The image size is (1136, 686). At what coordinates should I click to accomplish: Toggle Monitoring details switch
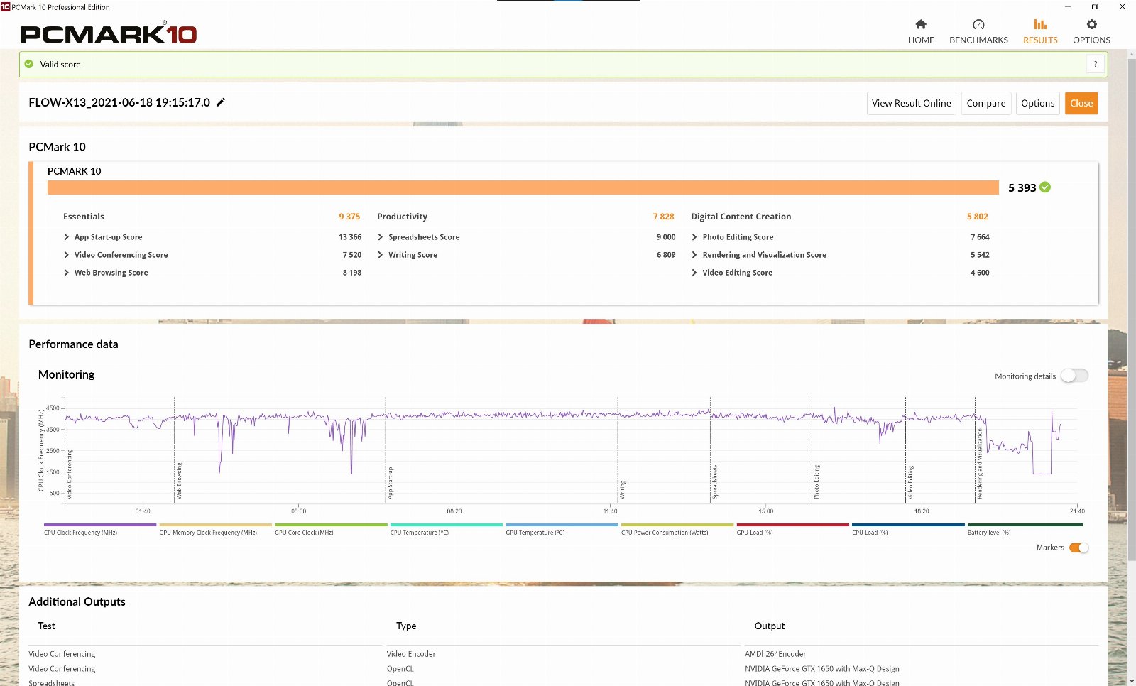(1074, 376)
